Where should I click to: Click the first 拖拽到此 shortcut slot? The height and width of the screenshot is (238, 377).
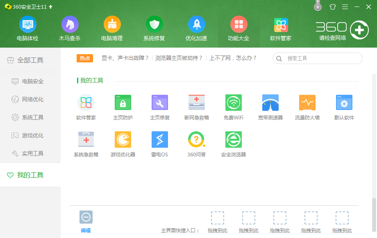pos(218,218)
